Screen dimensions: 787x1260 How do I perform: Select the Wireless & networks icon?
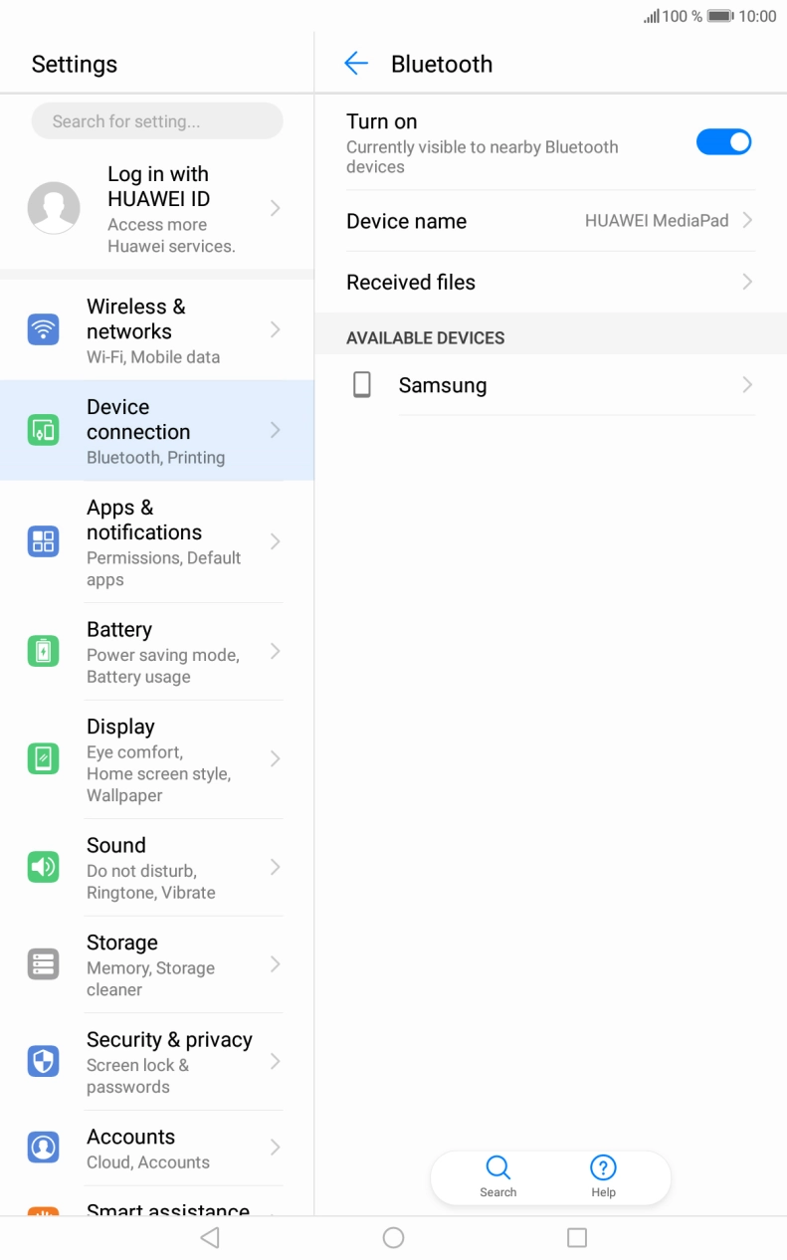click(x=43, y=328)
